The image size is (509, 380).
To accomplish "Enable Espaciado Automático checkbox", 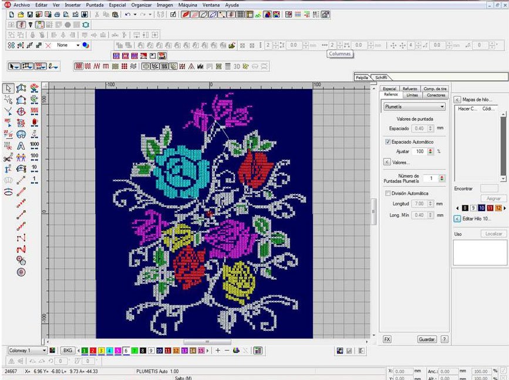I will click(387, 142).
